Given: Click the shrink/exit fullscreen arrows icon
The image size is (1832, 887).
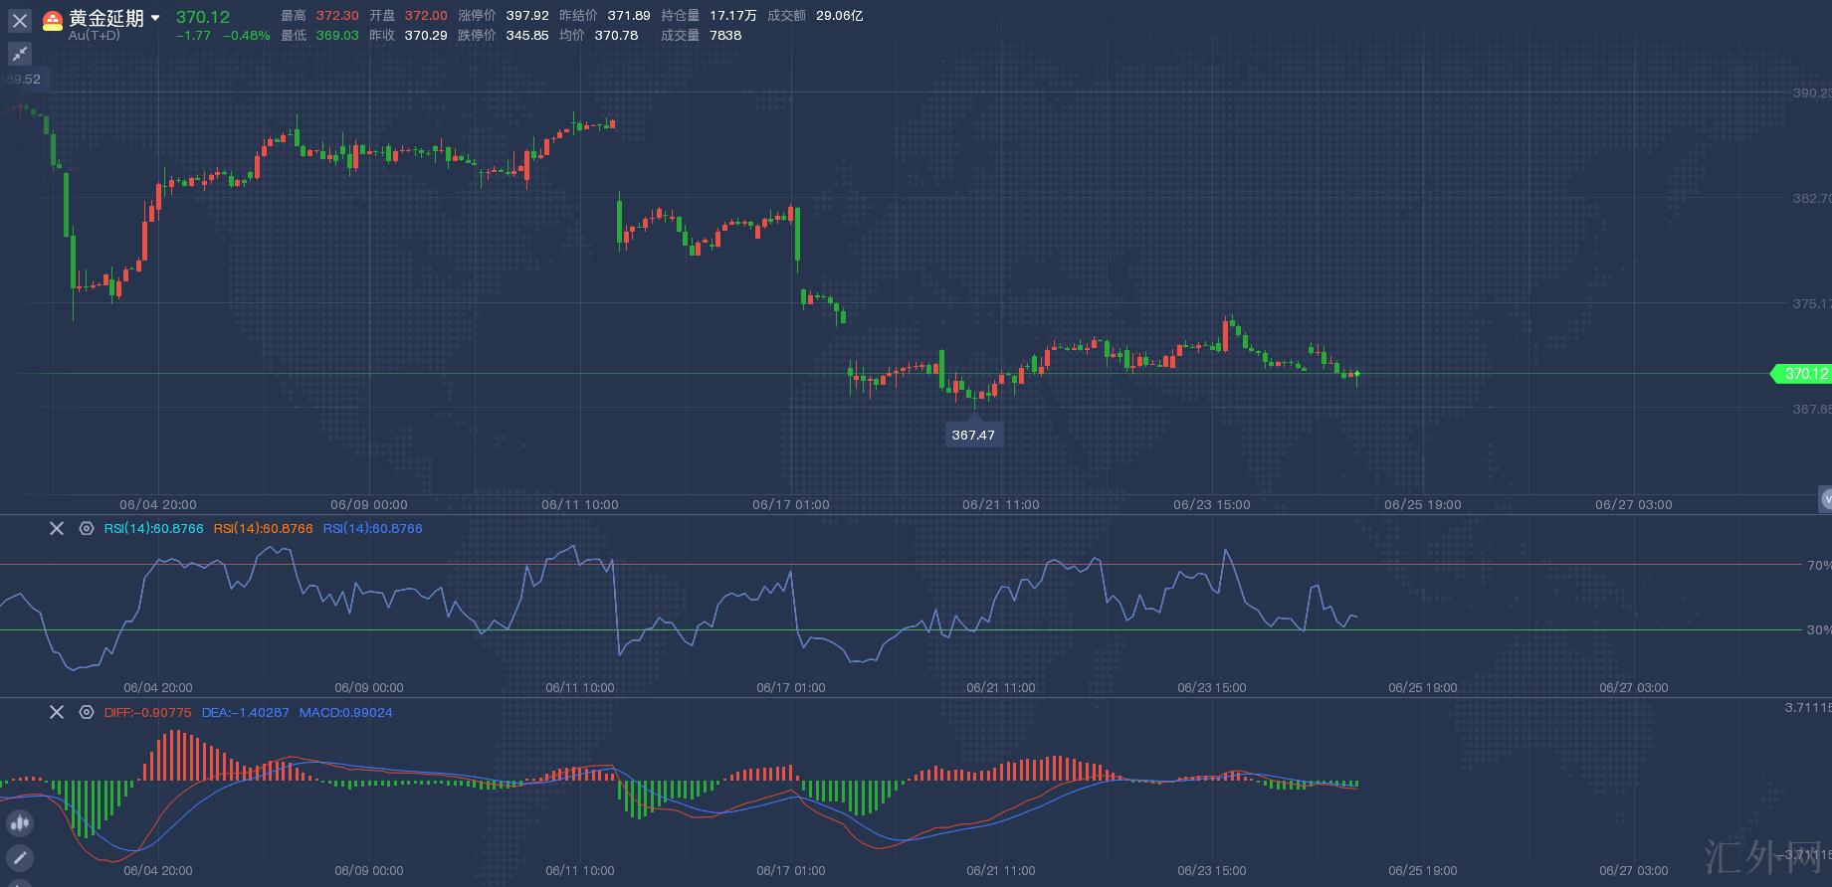Looking at the screenshot, I should coord(20,54).
